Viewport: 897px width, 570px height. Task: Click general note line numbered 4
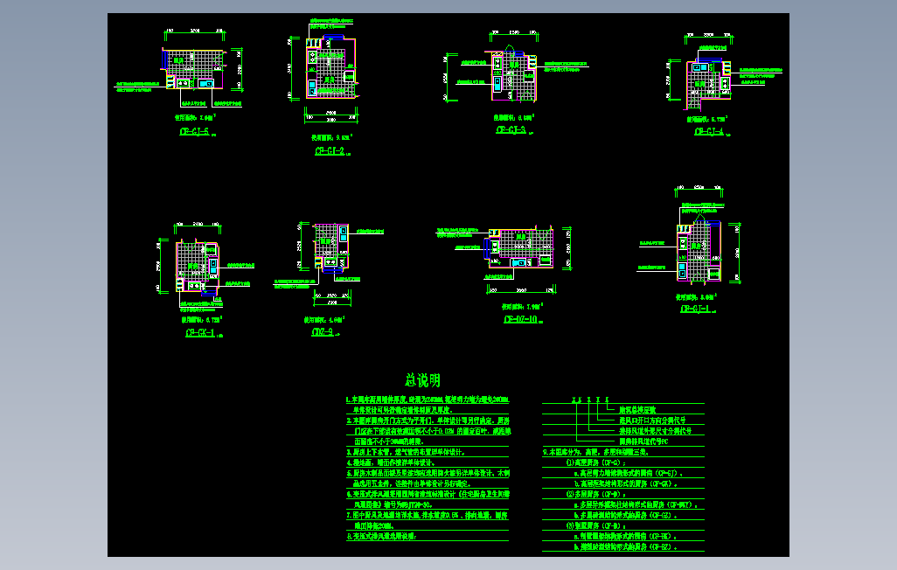[391, 462]
